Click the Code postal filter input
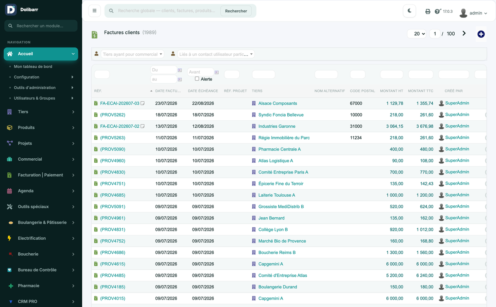Screen dimensions: 496x307 358,74
